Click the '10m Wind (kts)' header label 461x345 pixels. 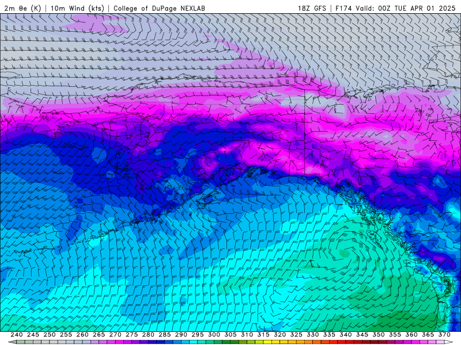click(x=77, y=8)
